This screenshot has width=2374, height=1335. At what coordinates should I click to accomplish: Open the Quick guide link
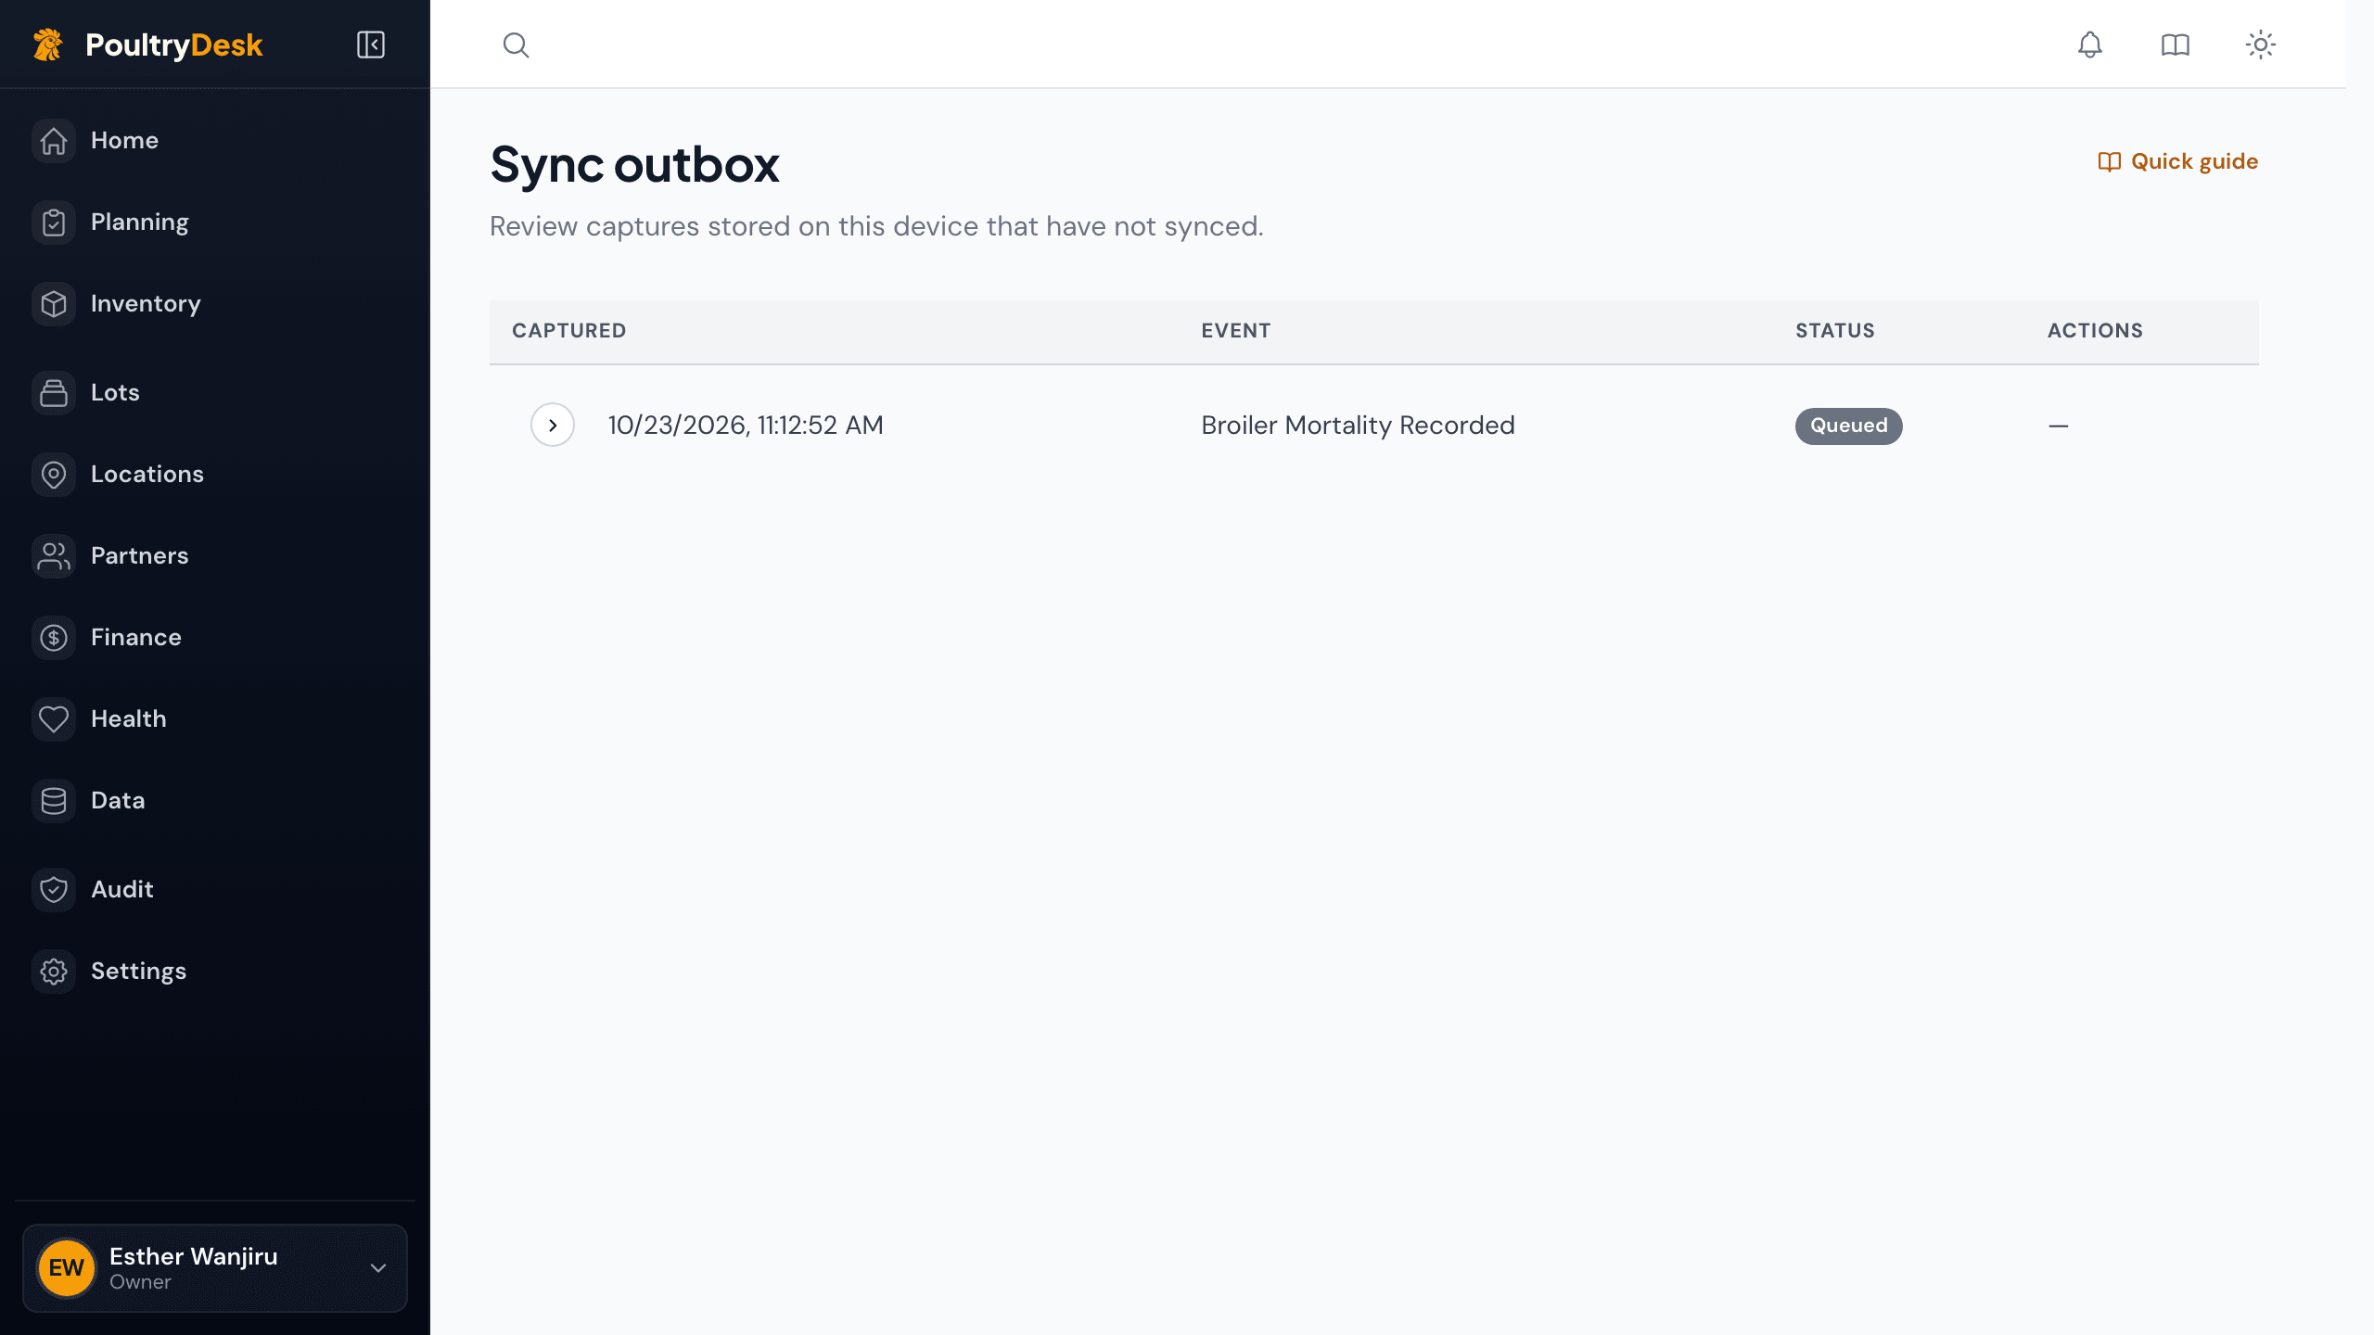(2178, 161)
